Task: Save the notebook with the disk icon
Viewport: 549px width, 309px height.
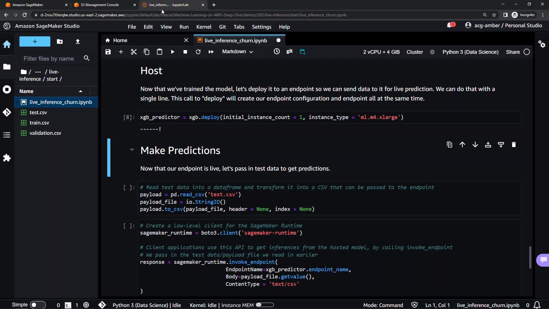Action: (108, 52)
